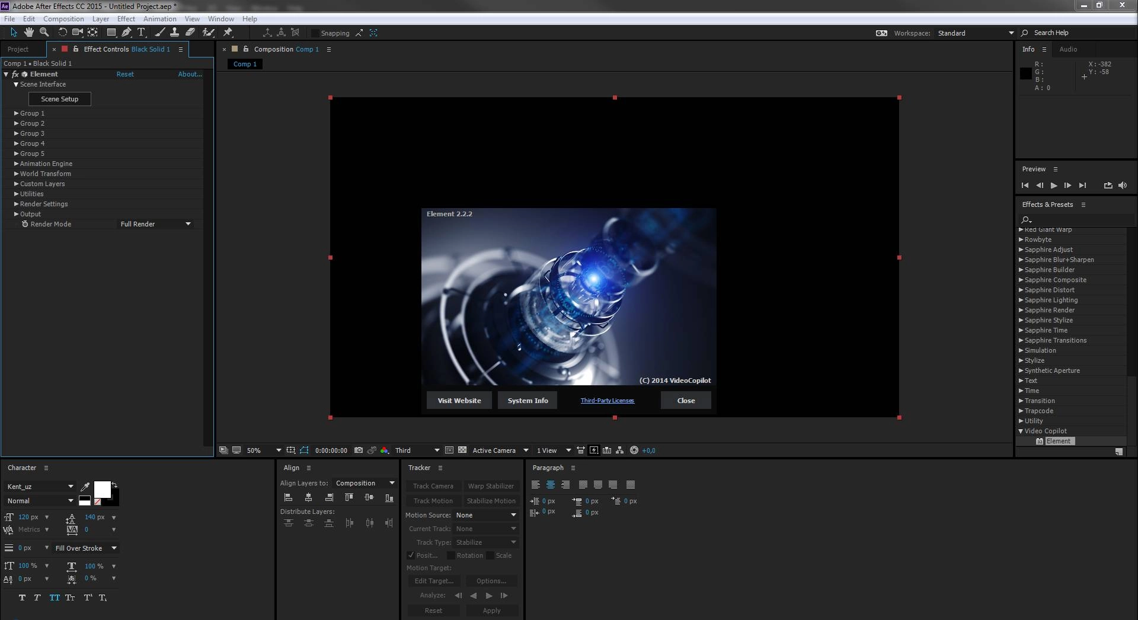This screenshot has height=620, width=1138.
Task: Select the Pen tool
Action: coord(126,33)
